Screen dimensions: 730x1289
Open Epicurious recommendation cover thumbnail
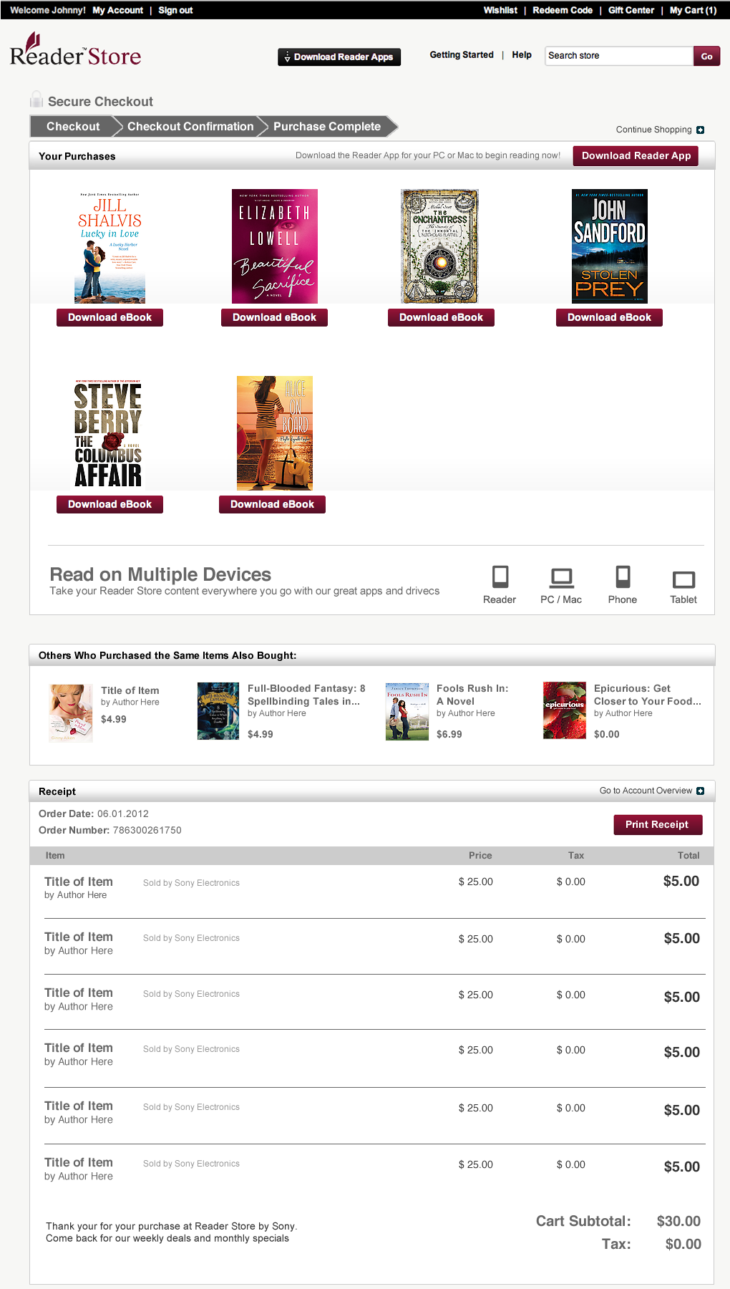click(x=565, y=710)
